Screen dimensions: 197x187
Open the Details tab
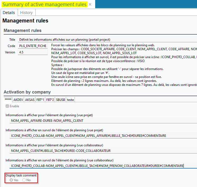click(9, 13)
